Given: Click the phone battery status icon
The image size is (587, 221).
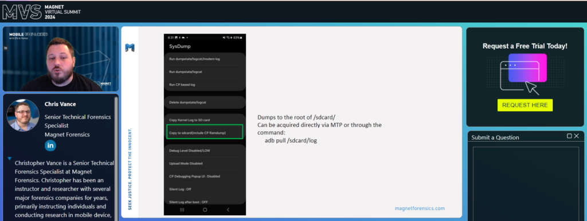Looking at the screenshot, I should pos(241,38).
